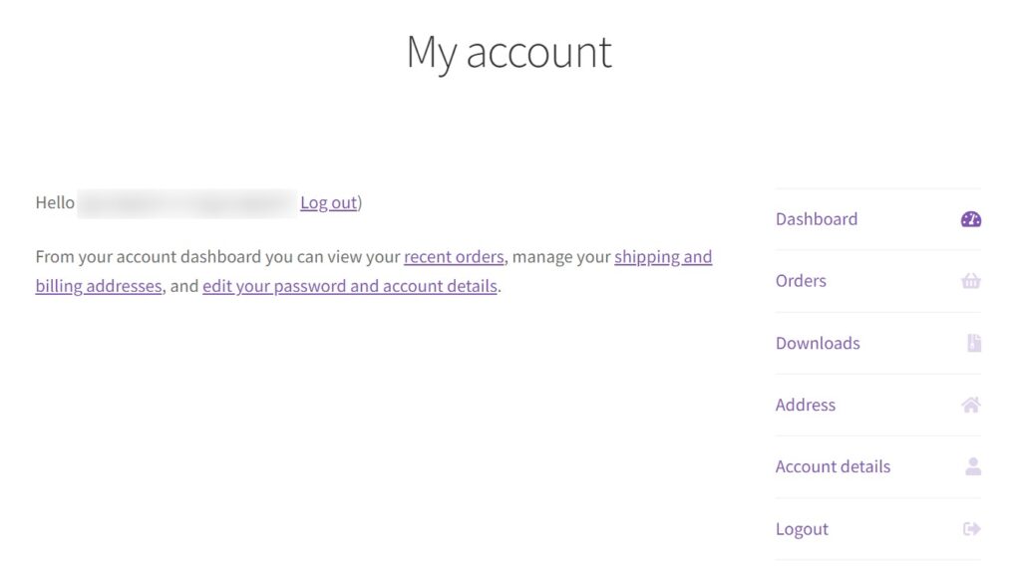Choose Logout from the account navigation

pos(802,528)
